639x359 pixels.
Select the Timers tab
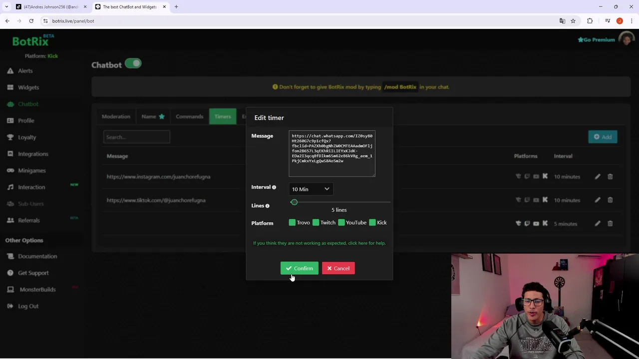pyautogui.click(x=223, y=117)
